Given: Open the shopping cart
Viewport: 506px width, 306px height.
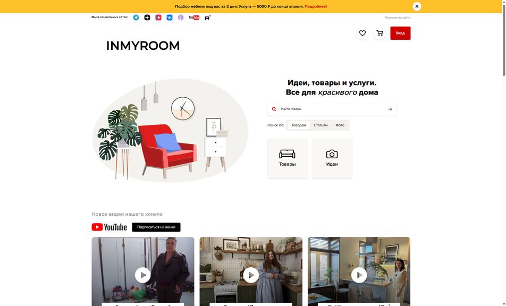Looking at the screenshot, I should (x=380, y=33).
